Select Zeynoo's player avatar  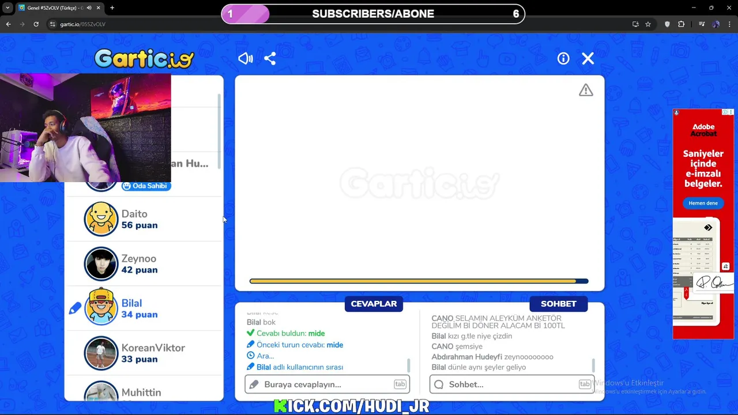click(x=101, y=263)
